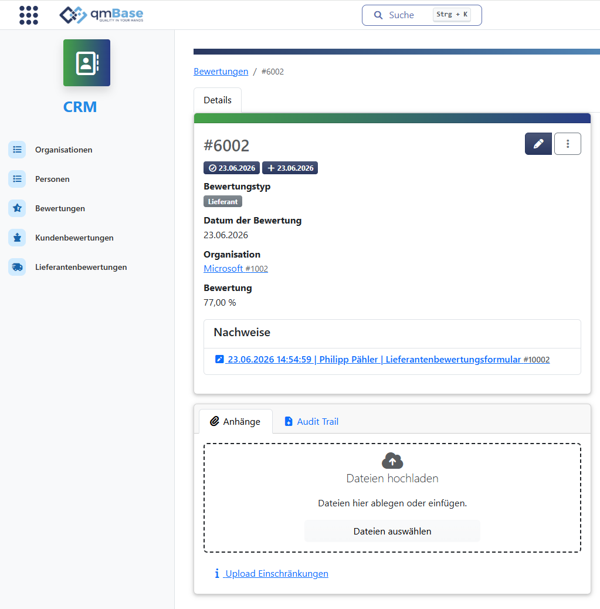Screen dimensions: 600x609
Task: Click the search magnifier icon
Action: tap(378, 15)
